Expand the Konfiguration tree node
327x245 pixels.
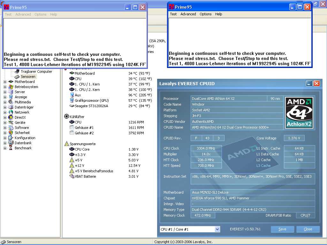tap(5, 138)
